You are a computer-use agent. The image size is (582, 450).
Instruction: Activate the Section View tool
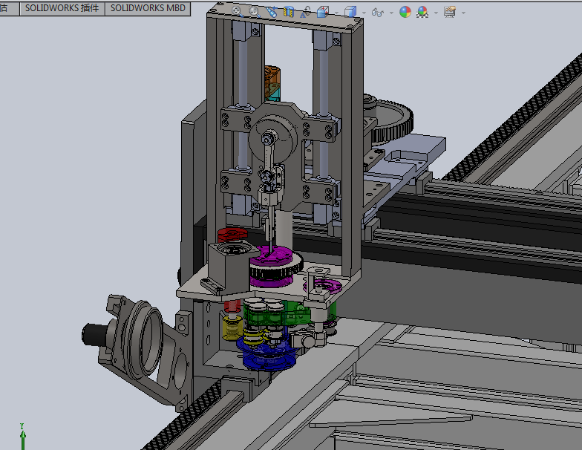click(289, 12)
